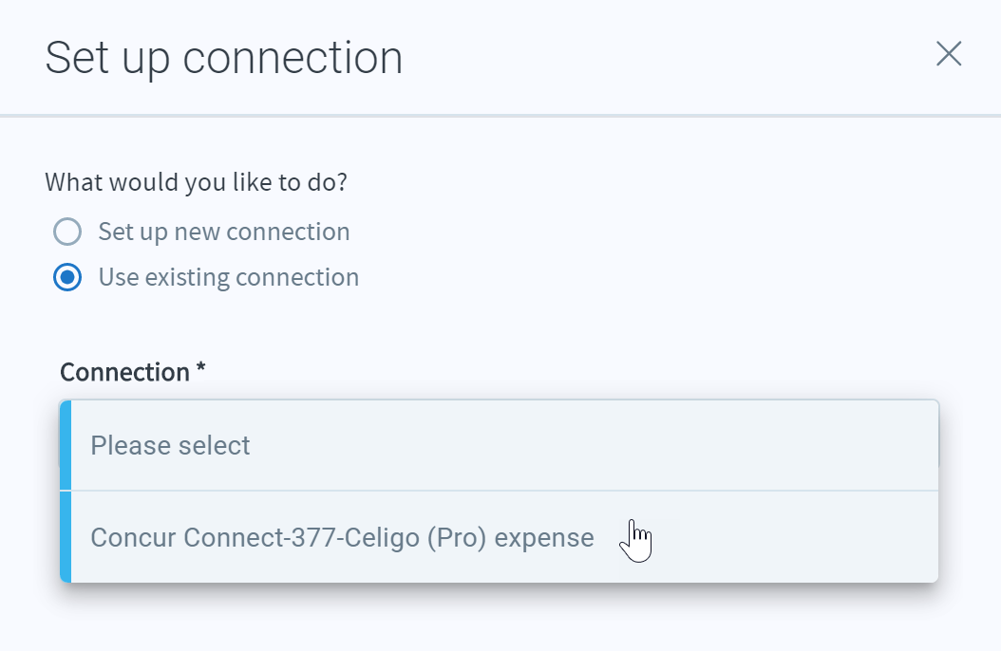Select the Set up new connection radio button
This screenshot has width=1001, height=651.
pyautogui.click(x=67, y=232)
